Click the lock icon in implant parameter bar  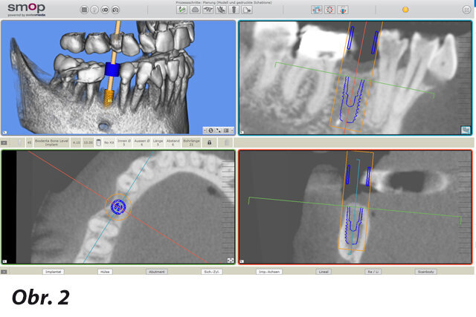(210, 141)
